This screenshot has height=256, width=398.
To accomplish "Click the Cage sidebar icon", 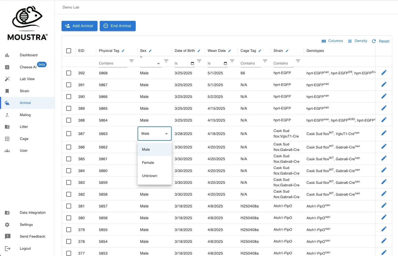I will tap(7, 139).
